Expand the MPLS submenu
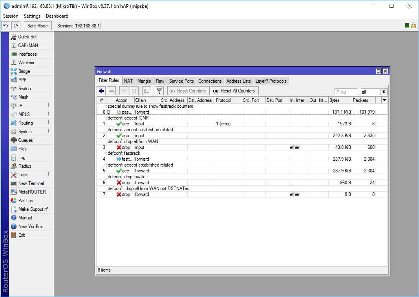419x297 pixels. coord(31,114)
